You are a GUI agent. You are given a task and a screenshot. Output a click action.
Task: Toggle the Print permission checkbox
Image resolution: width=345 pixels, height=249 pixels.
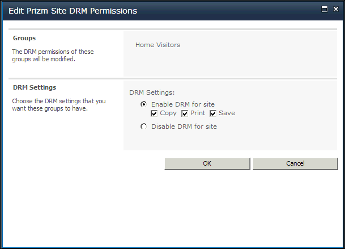coord(185,113)
